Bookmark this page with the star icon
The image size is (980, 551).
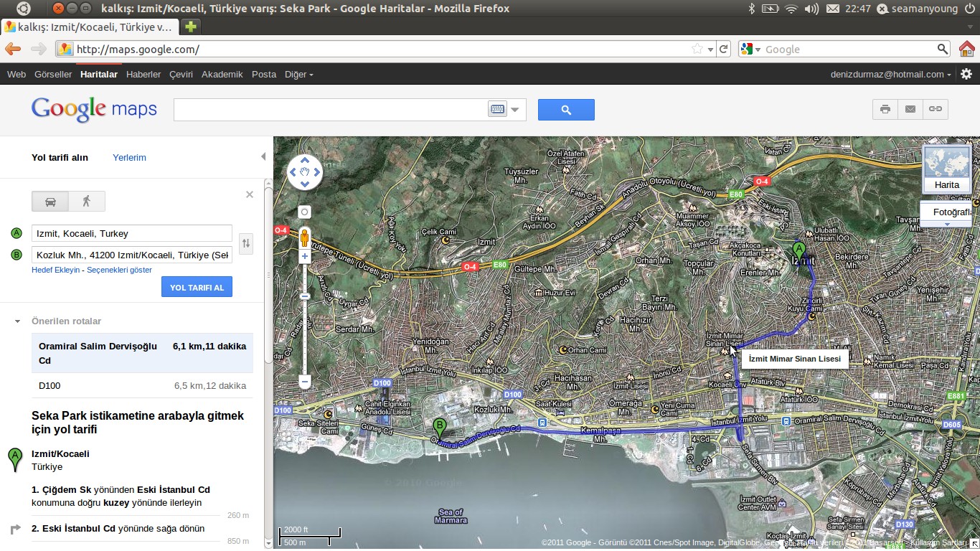pyautogui.click(x=697, y=49)
